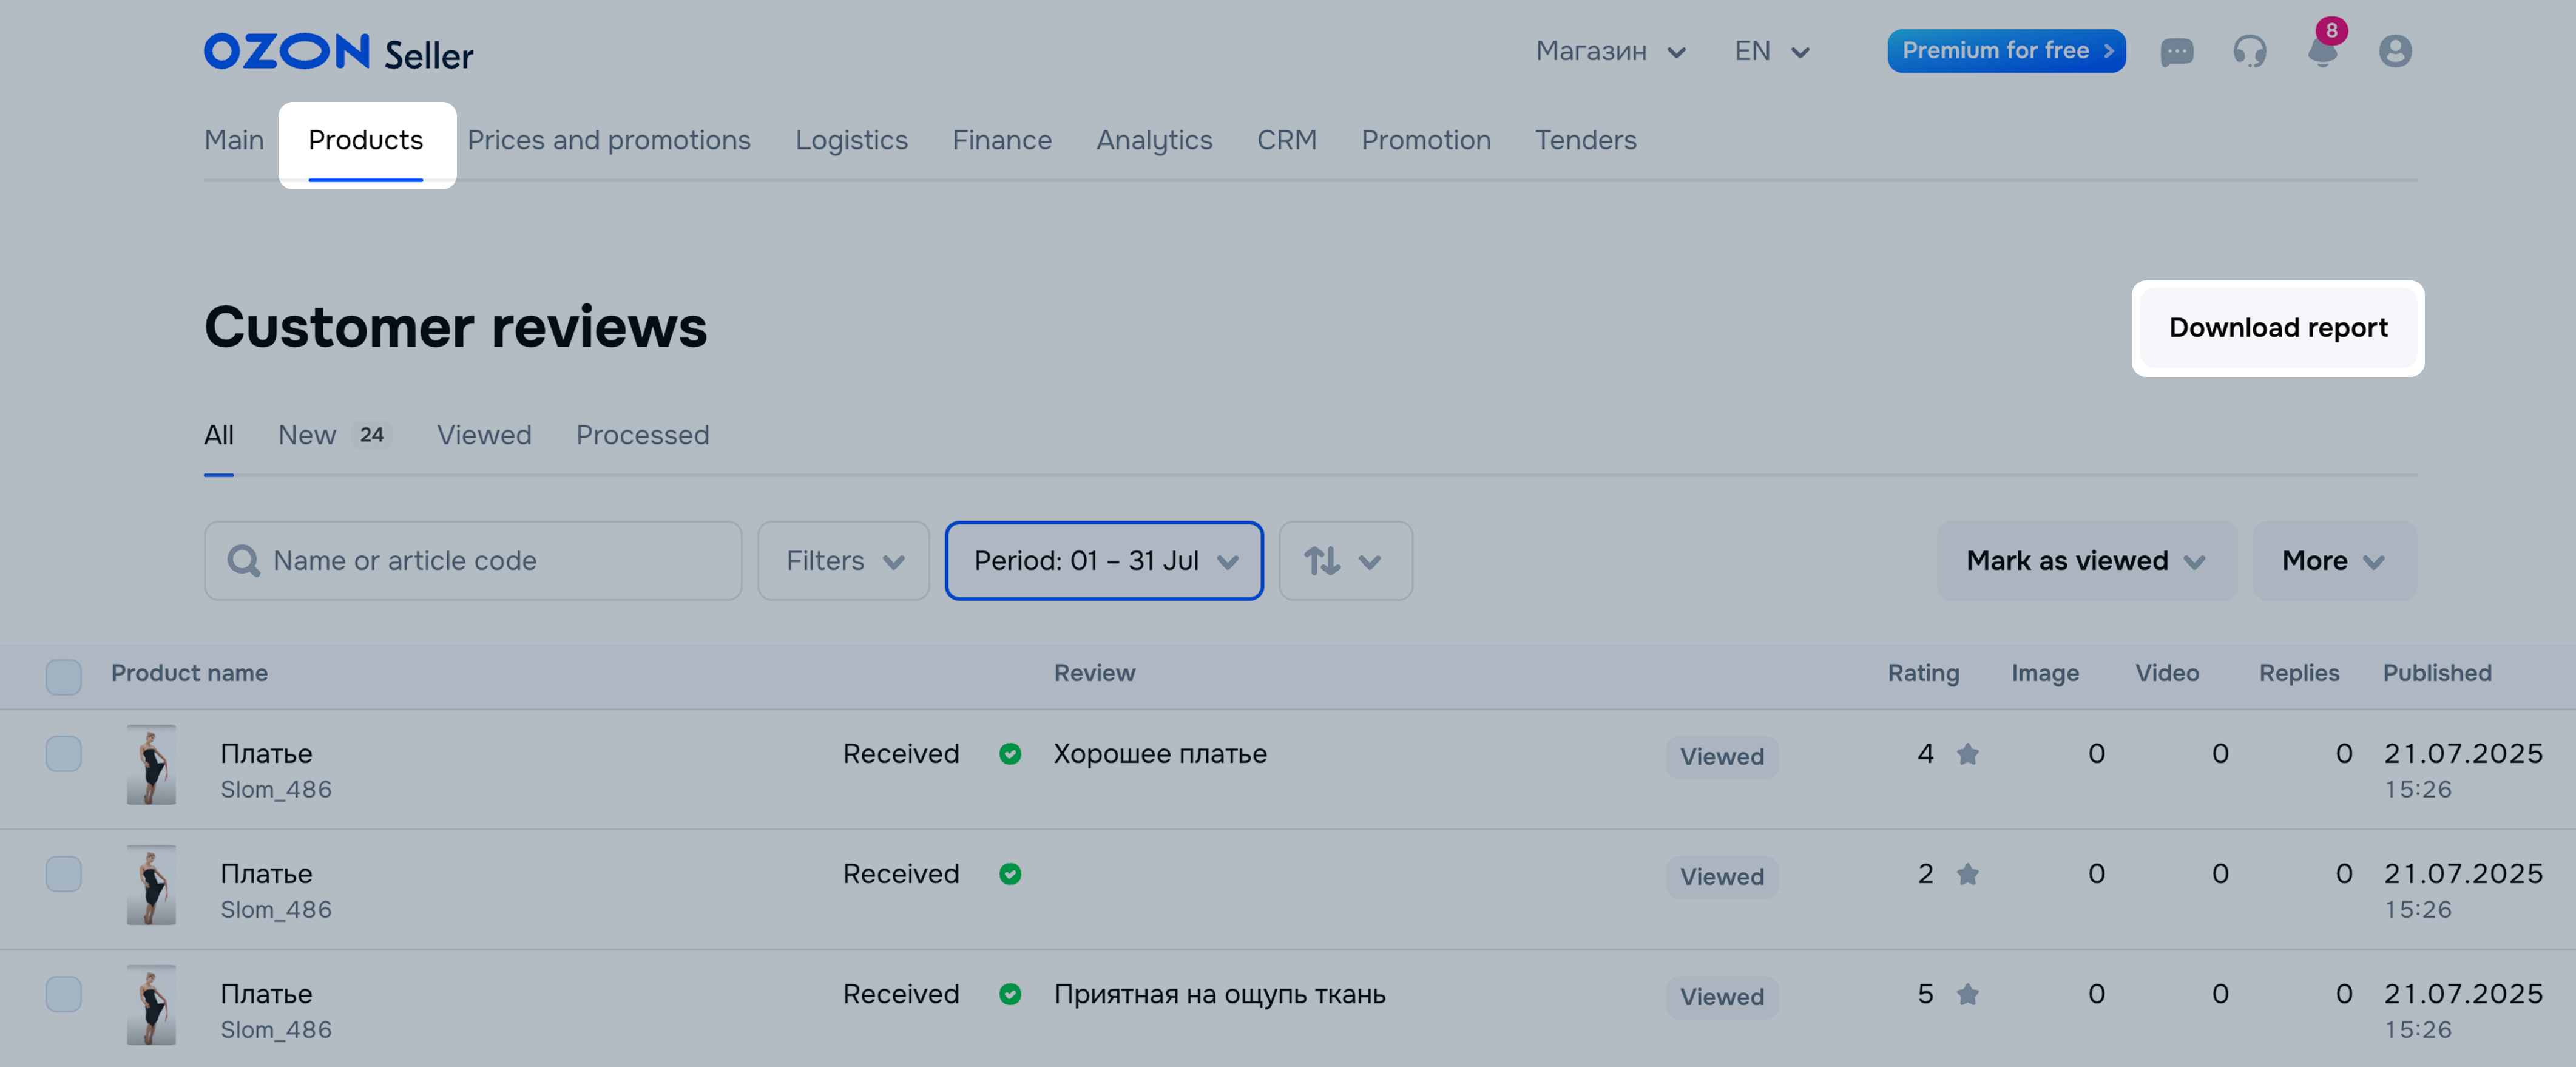Select the checkbox for the Хорошее платье review
Image resolution: width=2576 pixels, height=1067 pixels.
(63, 754)
